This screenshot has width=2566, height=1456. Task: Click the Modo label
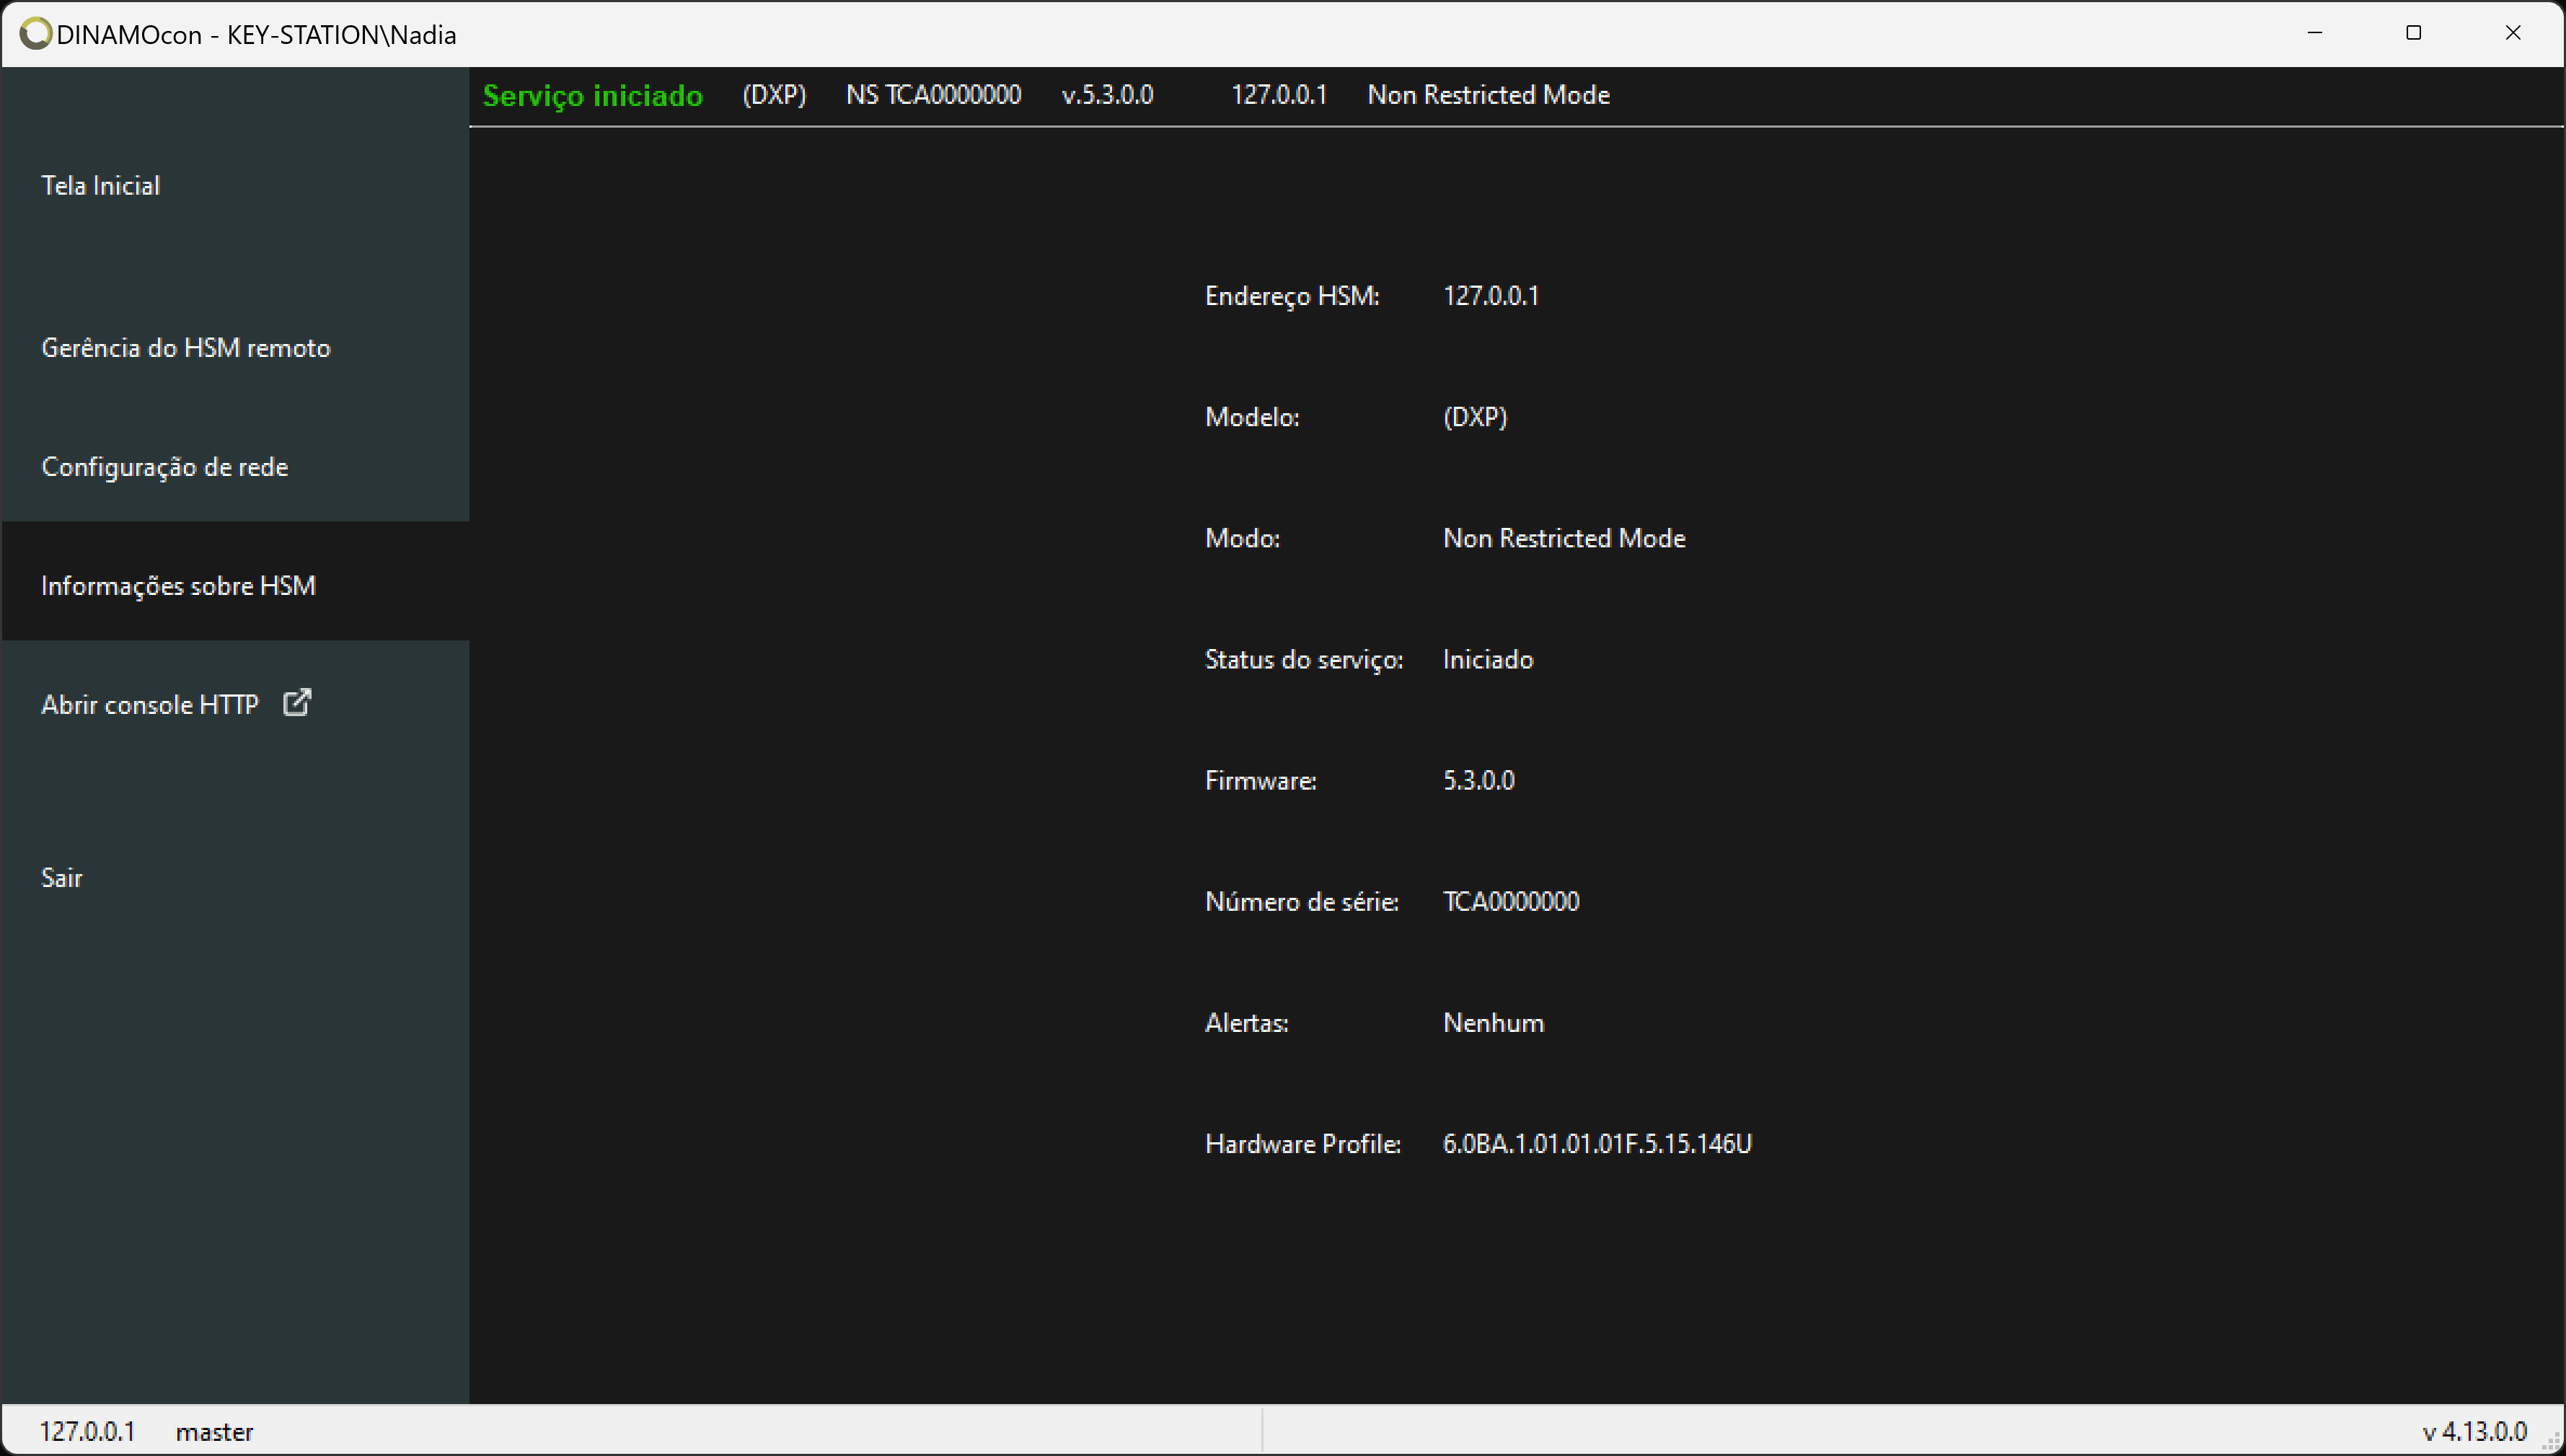coord(1242,538)
